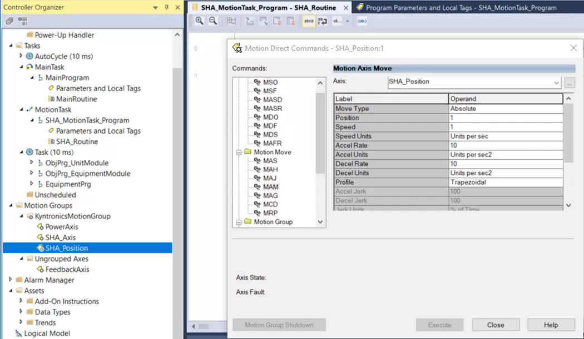The image size is (584, 339).
Task: Click the Speed operand field
Action: point(506,127)
